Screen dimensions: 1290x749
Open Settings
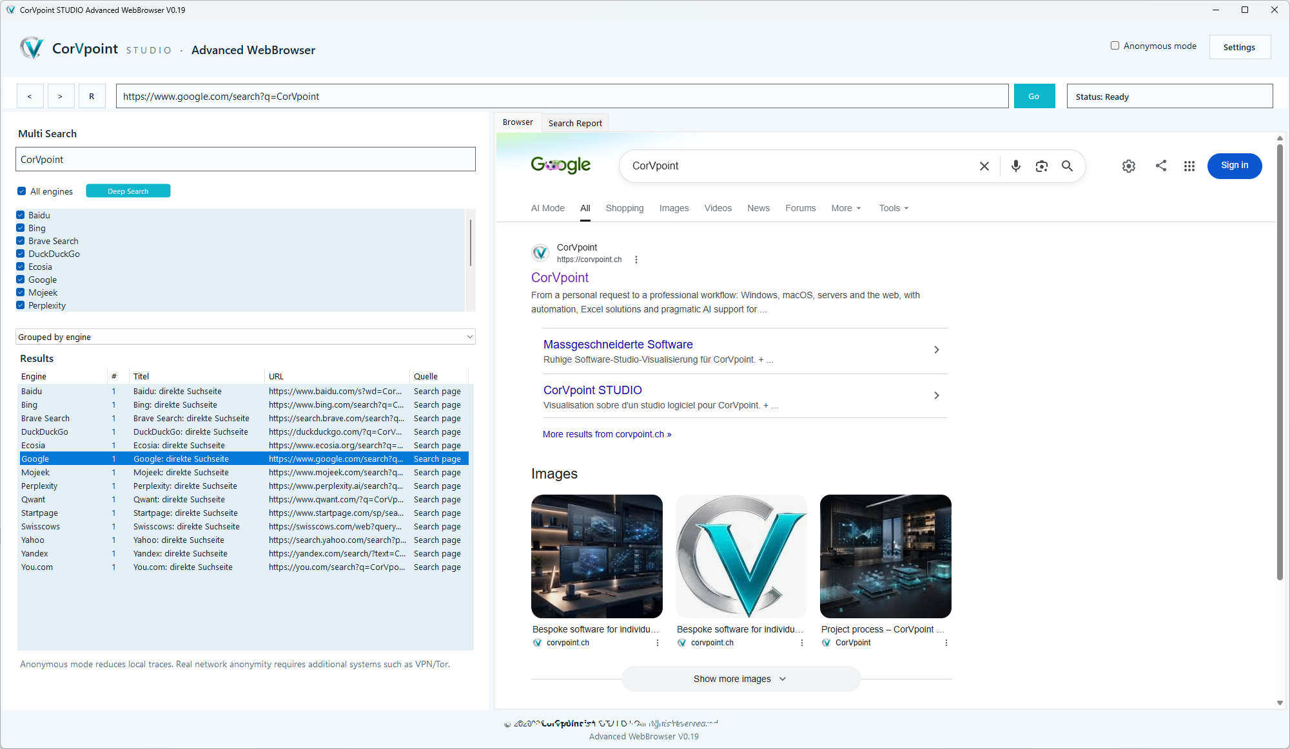[1239, 47]
